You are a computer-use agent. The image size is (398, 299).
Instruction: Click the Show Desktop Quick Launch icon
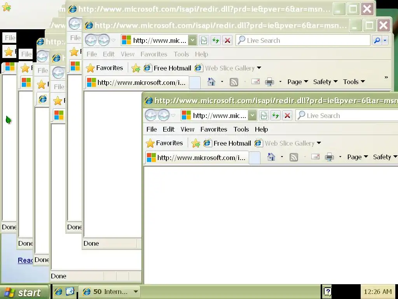pyautogui.click(x=70, y=291)
